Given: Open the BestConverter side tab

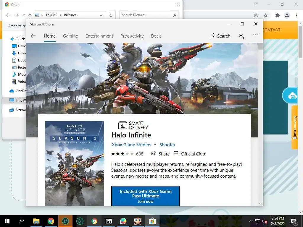Looking at the screenshot, I should [x=294, y=127].
